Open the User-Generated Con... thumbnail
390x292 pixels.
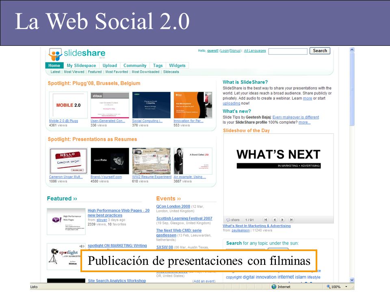(x=110, y=105)
